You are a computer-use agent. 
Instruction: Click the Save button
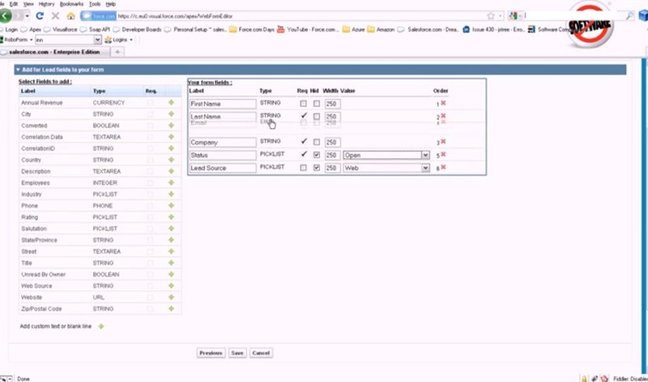237,353
